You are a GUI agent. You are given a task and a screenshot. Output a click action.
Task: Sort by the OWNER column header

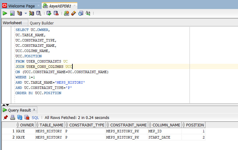(25, 125)
